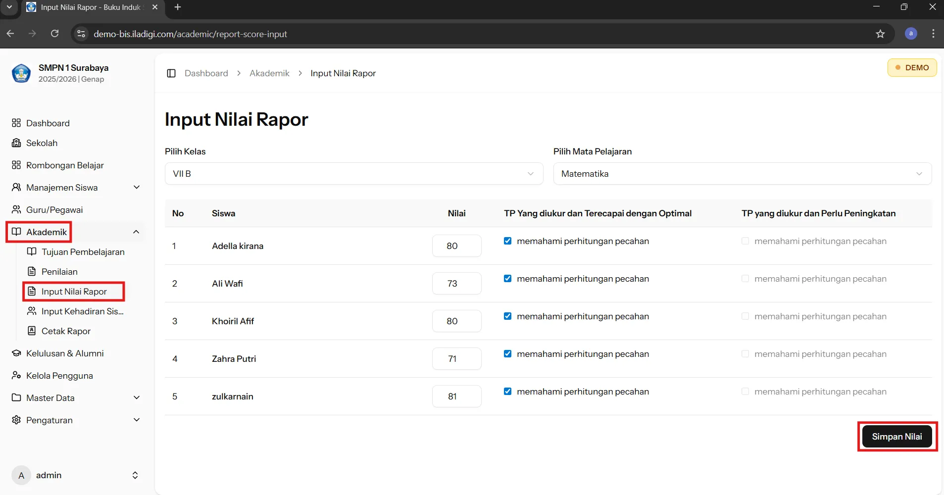
Task: Collapse the Akademik section chevron
Action: [136, 232]
